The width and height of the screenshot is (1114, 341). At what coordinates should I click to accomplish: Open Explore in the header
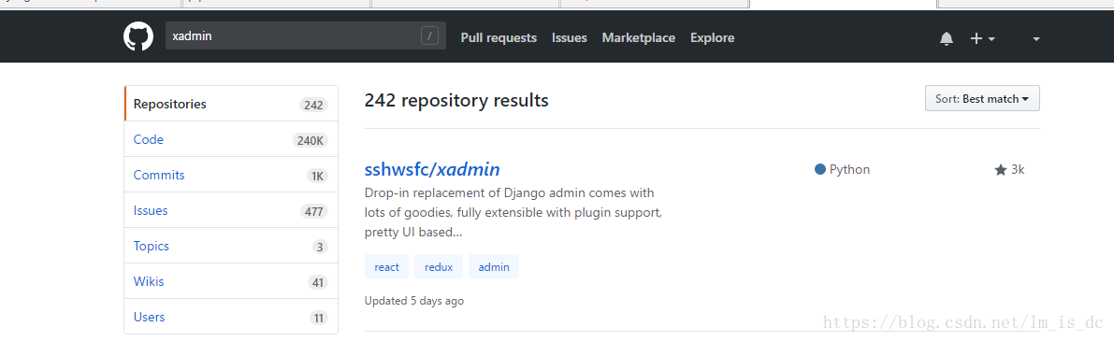(x=713, y=37)
